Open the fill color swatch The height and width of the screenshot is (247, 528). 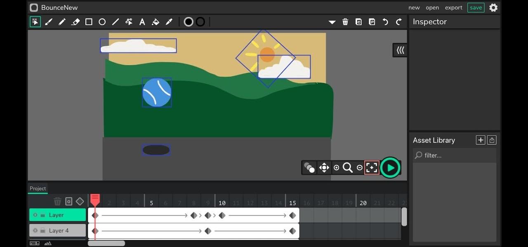189,22
